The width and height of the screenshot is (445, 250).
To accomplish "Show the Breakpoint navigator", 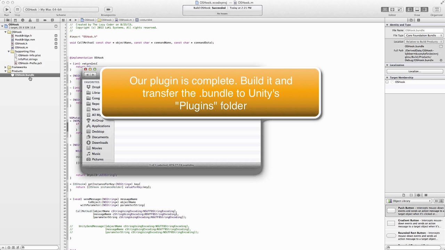I will 45,20.
